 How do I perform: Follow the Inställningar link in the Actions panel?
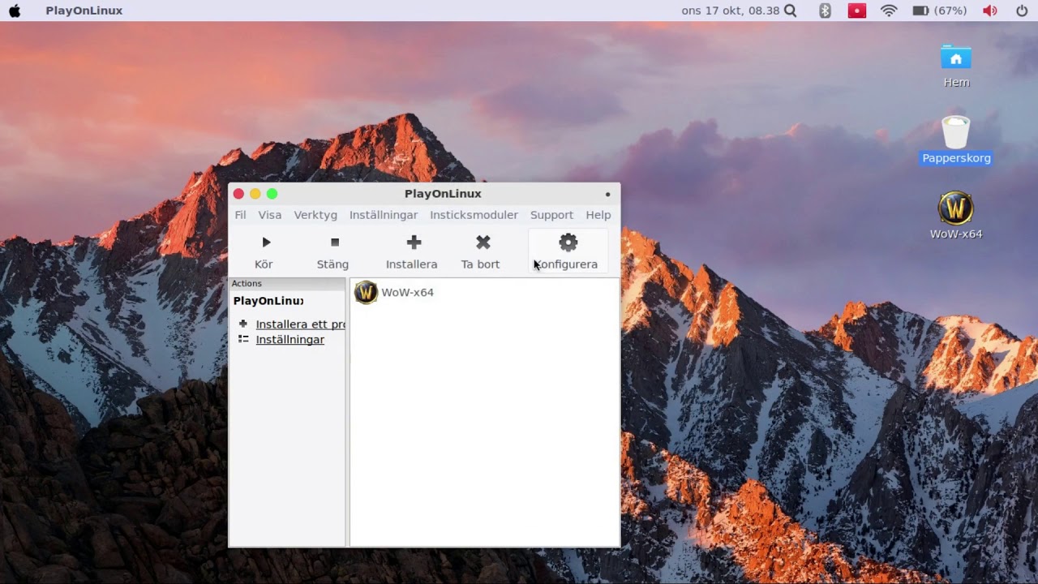coord(290,340)
